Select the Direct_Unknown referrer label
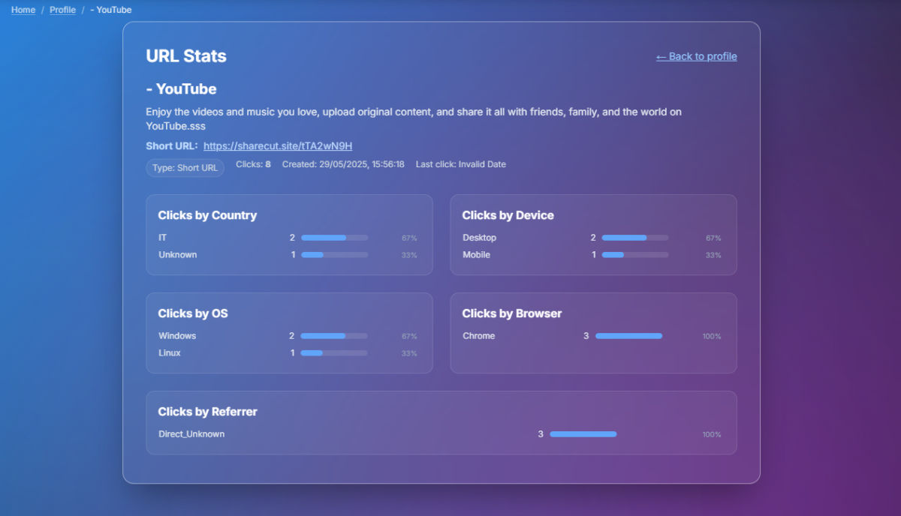The width and height of the screenshot is (901, 516). (x=191, y=434)
